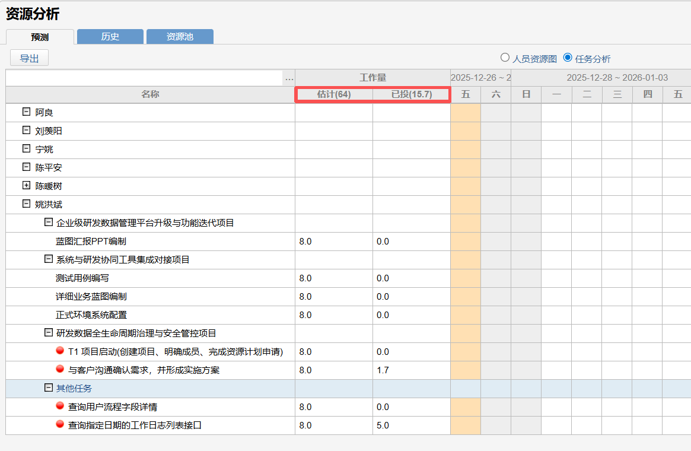This screenshot has height=451, width=691.
Task: Expand the 陈暖树 tree node
Action: (x=26, y=185)
